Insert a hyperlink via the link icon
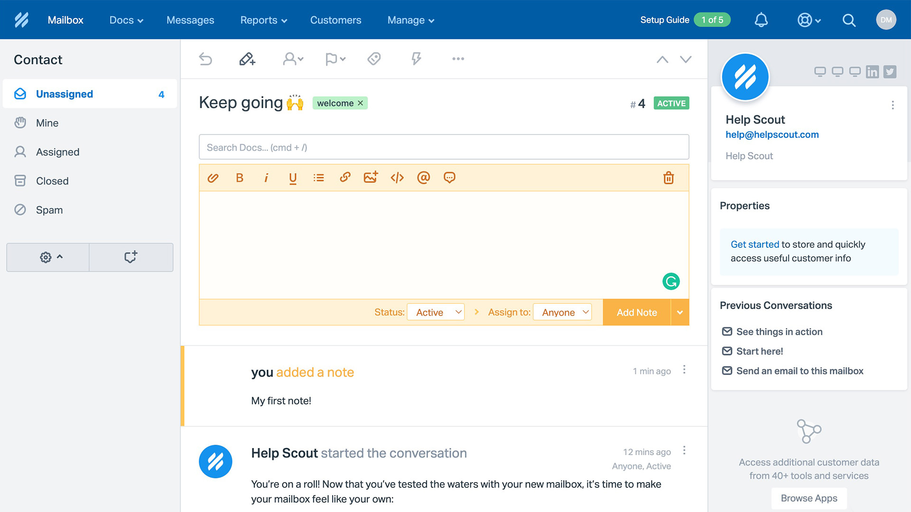 click(x=345, y=177)
